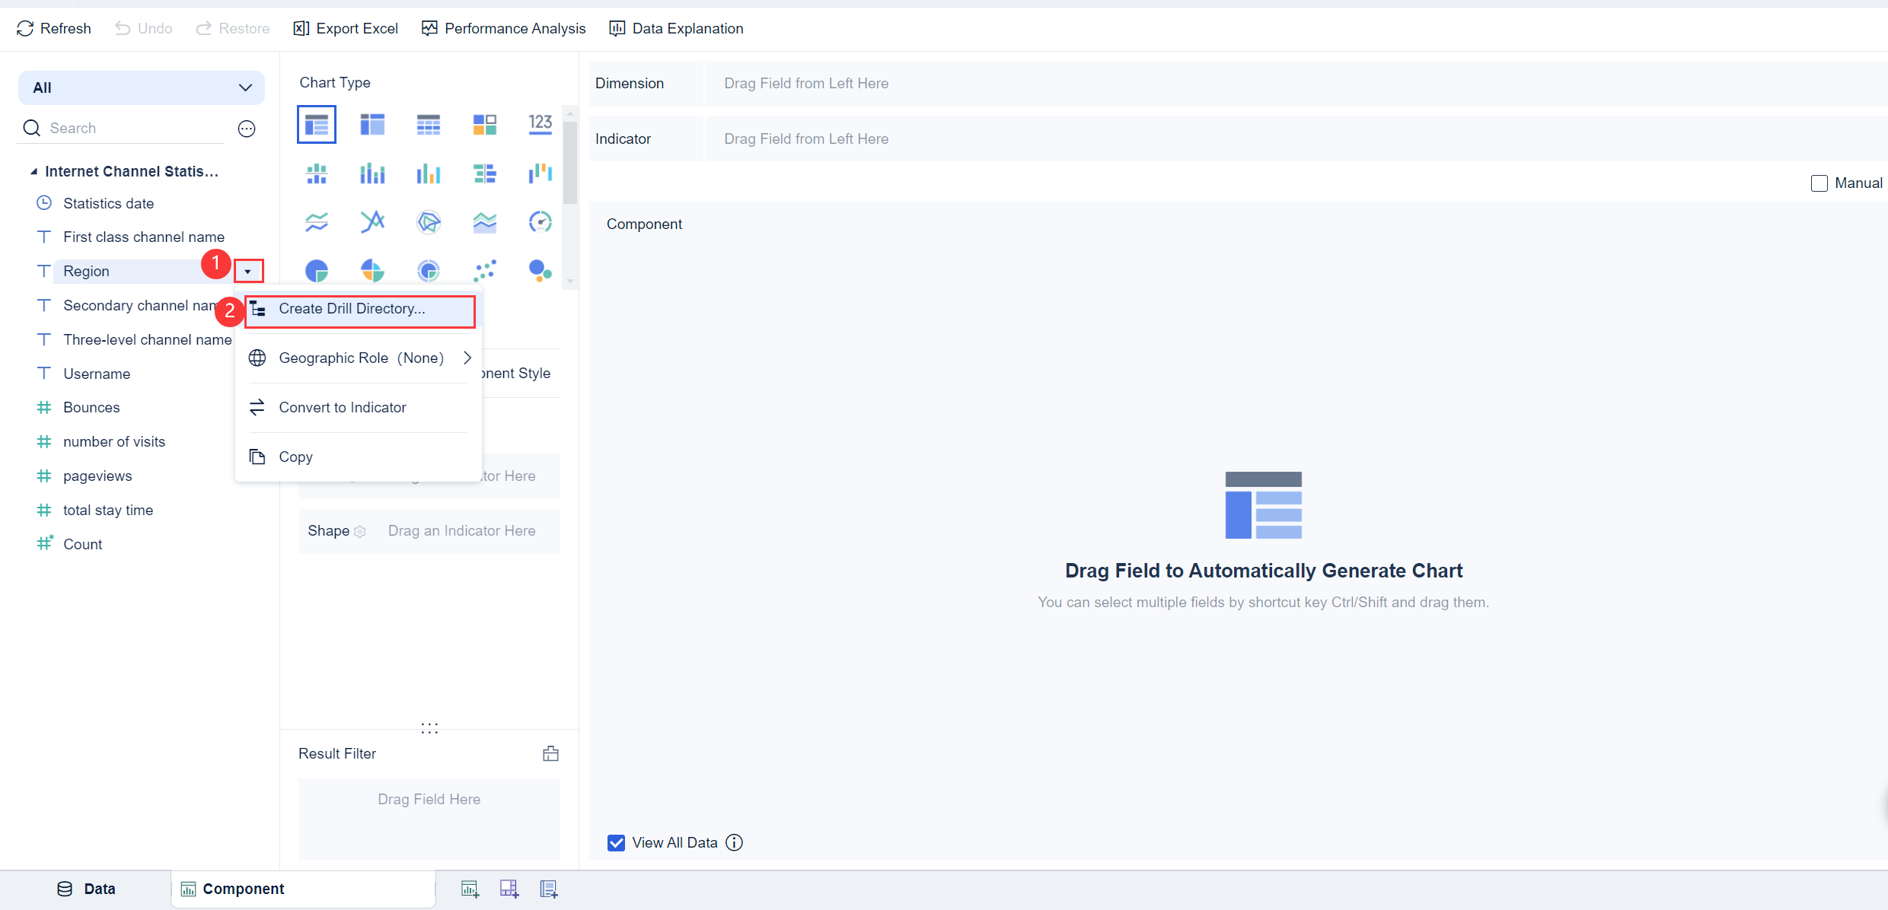Open the Result Filter toolbox icon

(x=550, y=753)
